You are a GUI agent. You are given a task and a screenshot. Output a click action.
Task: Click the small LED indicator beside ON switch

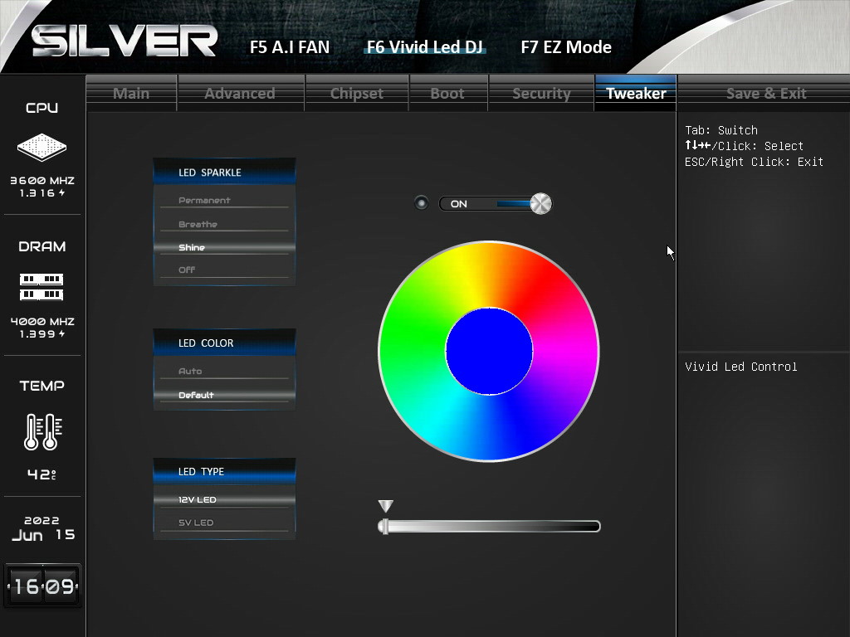tap(422, 203)
